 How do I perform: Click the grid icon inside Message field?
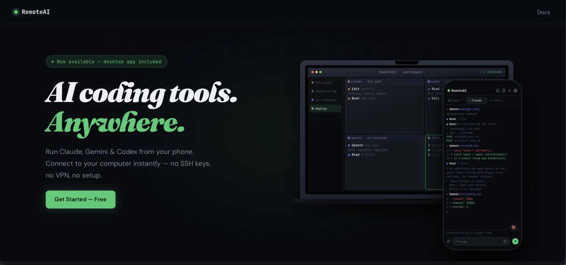pyautogui.click(x=505, y=242)
